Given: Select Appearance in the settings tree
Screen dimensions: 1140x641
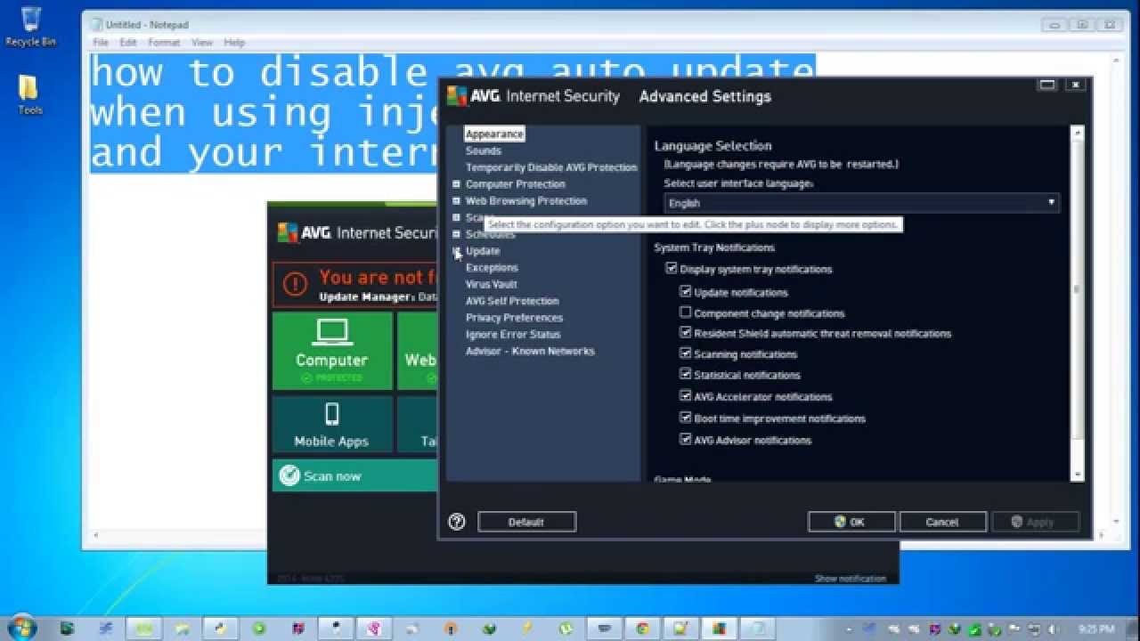Looking at the screenshot, I should (494, 134).
